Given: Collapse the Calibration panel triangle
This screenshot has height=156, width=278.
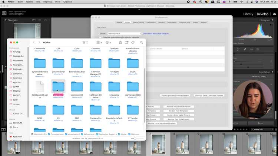Looking at the screenshot, I should (272, 72).
